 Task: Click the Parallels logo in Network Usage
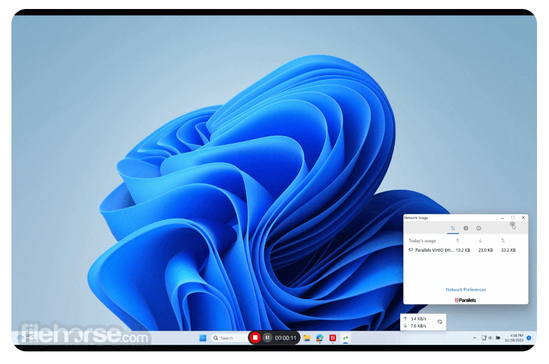coord(466,300)
